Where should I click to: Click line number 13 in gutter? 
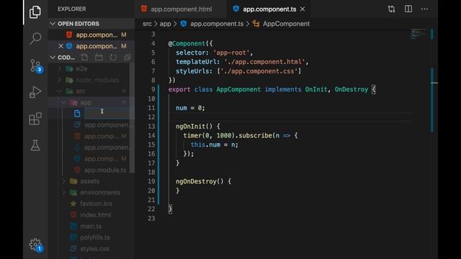151,127
